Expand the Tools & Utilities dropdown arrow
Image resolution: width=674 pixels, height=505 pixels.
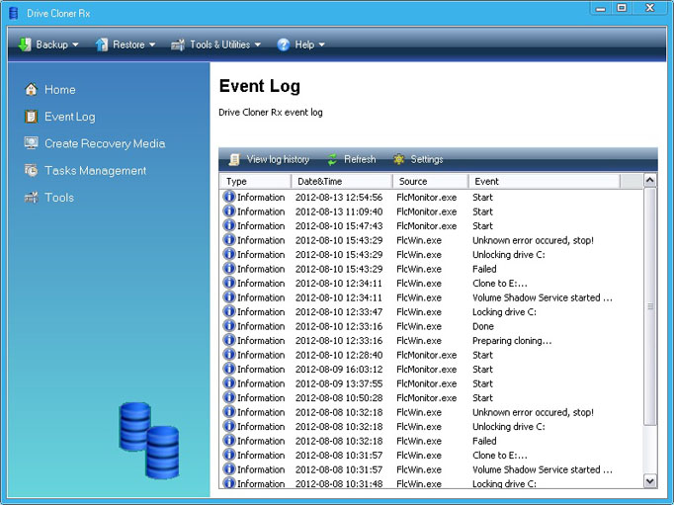pos(258,44)
